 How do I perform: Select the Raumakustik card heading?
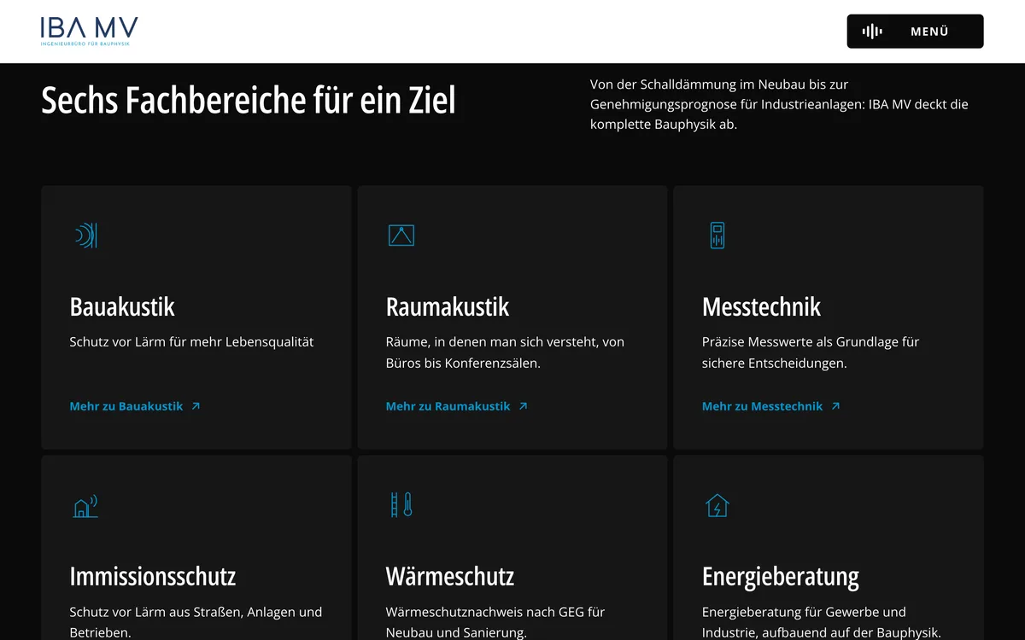(x=448, y=306)
